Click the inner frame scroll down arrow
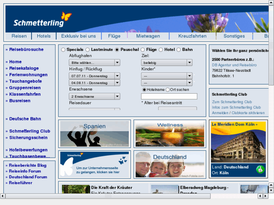Screen dimensions: 274x205 271,190
